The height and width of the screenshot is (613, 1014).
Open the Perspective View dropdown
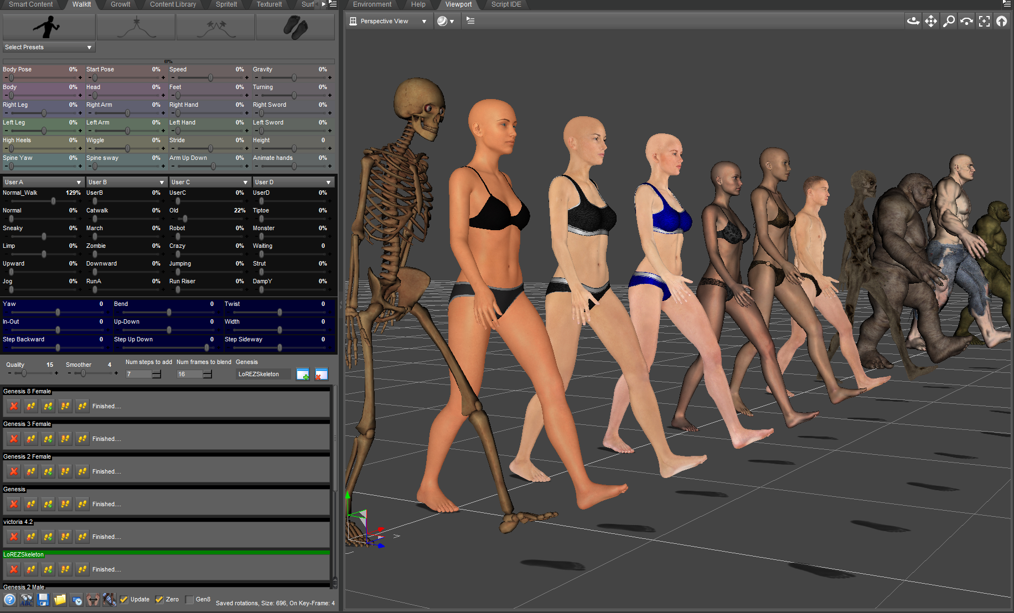click(388, 21)
